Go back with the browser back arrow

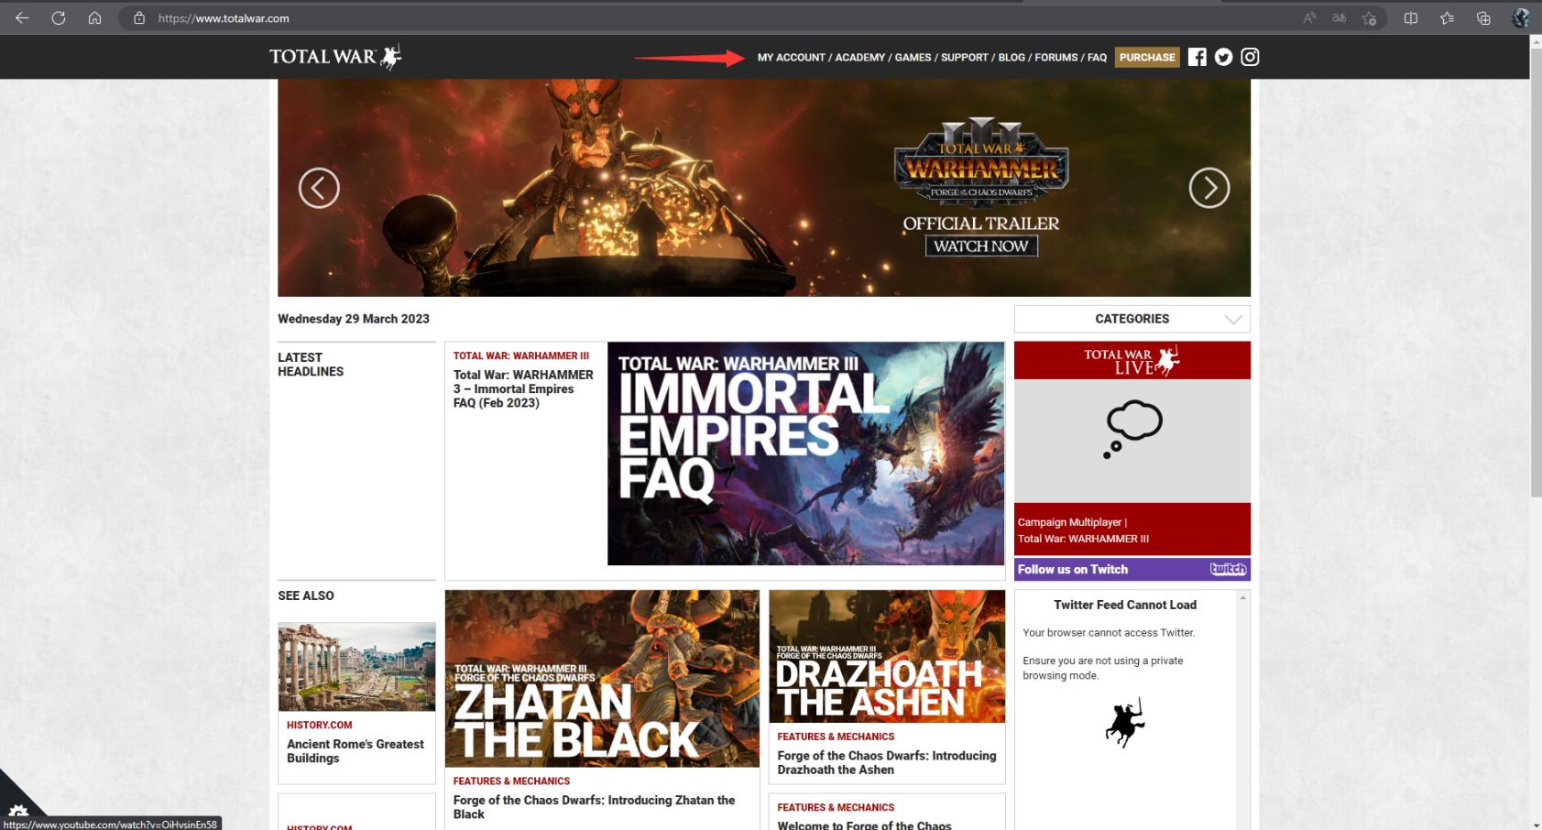[x=22, y=18]
